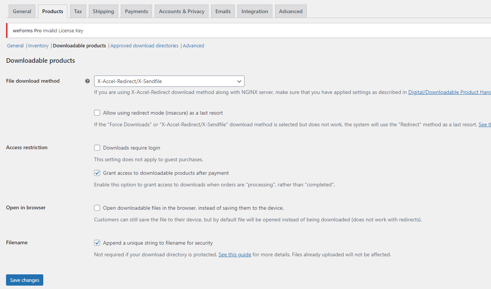Select the Products tab
This screenshot has height=289, width=491.
[x=53, y=11]
